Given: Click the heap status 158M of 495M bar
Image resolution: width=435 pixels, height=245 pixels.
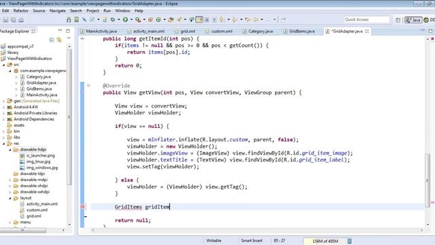Looking at the screenshot, I should click(x=325, y=241).
